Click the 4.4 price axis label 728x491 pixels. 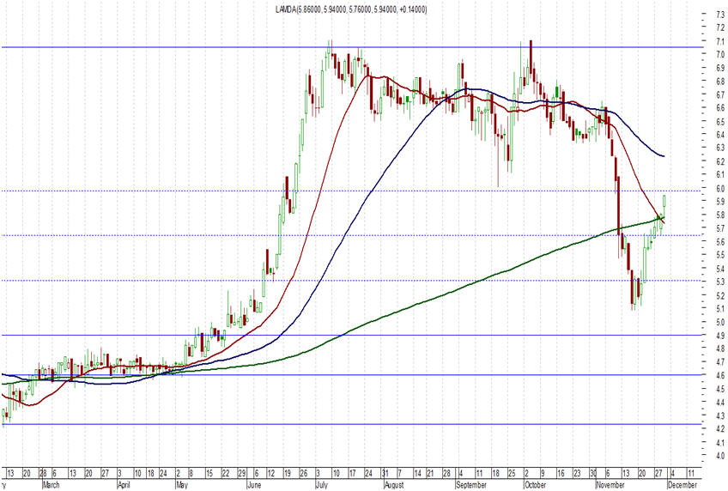(x=720, y=403)
